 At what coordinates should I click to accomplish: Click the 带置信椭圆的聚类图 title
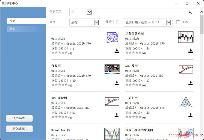(x=139, y=130)
